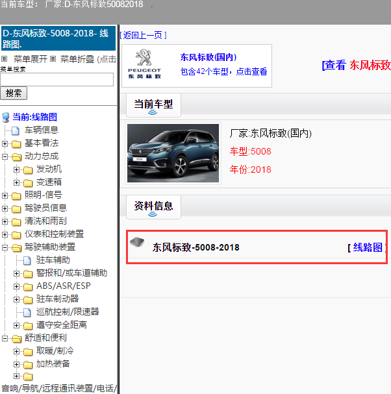The width and height of the screenshot is (391, 394).
Task: Click the 加热装备 folder icon
Action: coord(28,364)
